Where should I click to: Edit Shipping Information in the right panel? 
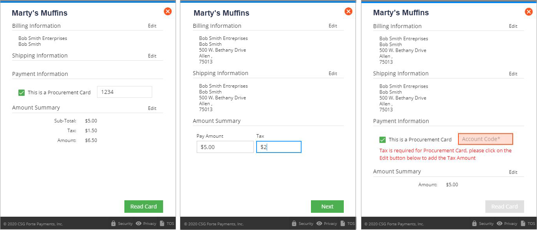click(513, 74)
